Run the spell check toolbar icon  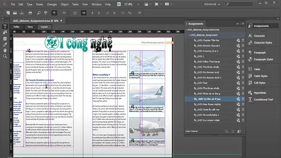click(46, 13)
